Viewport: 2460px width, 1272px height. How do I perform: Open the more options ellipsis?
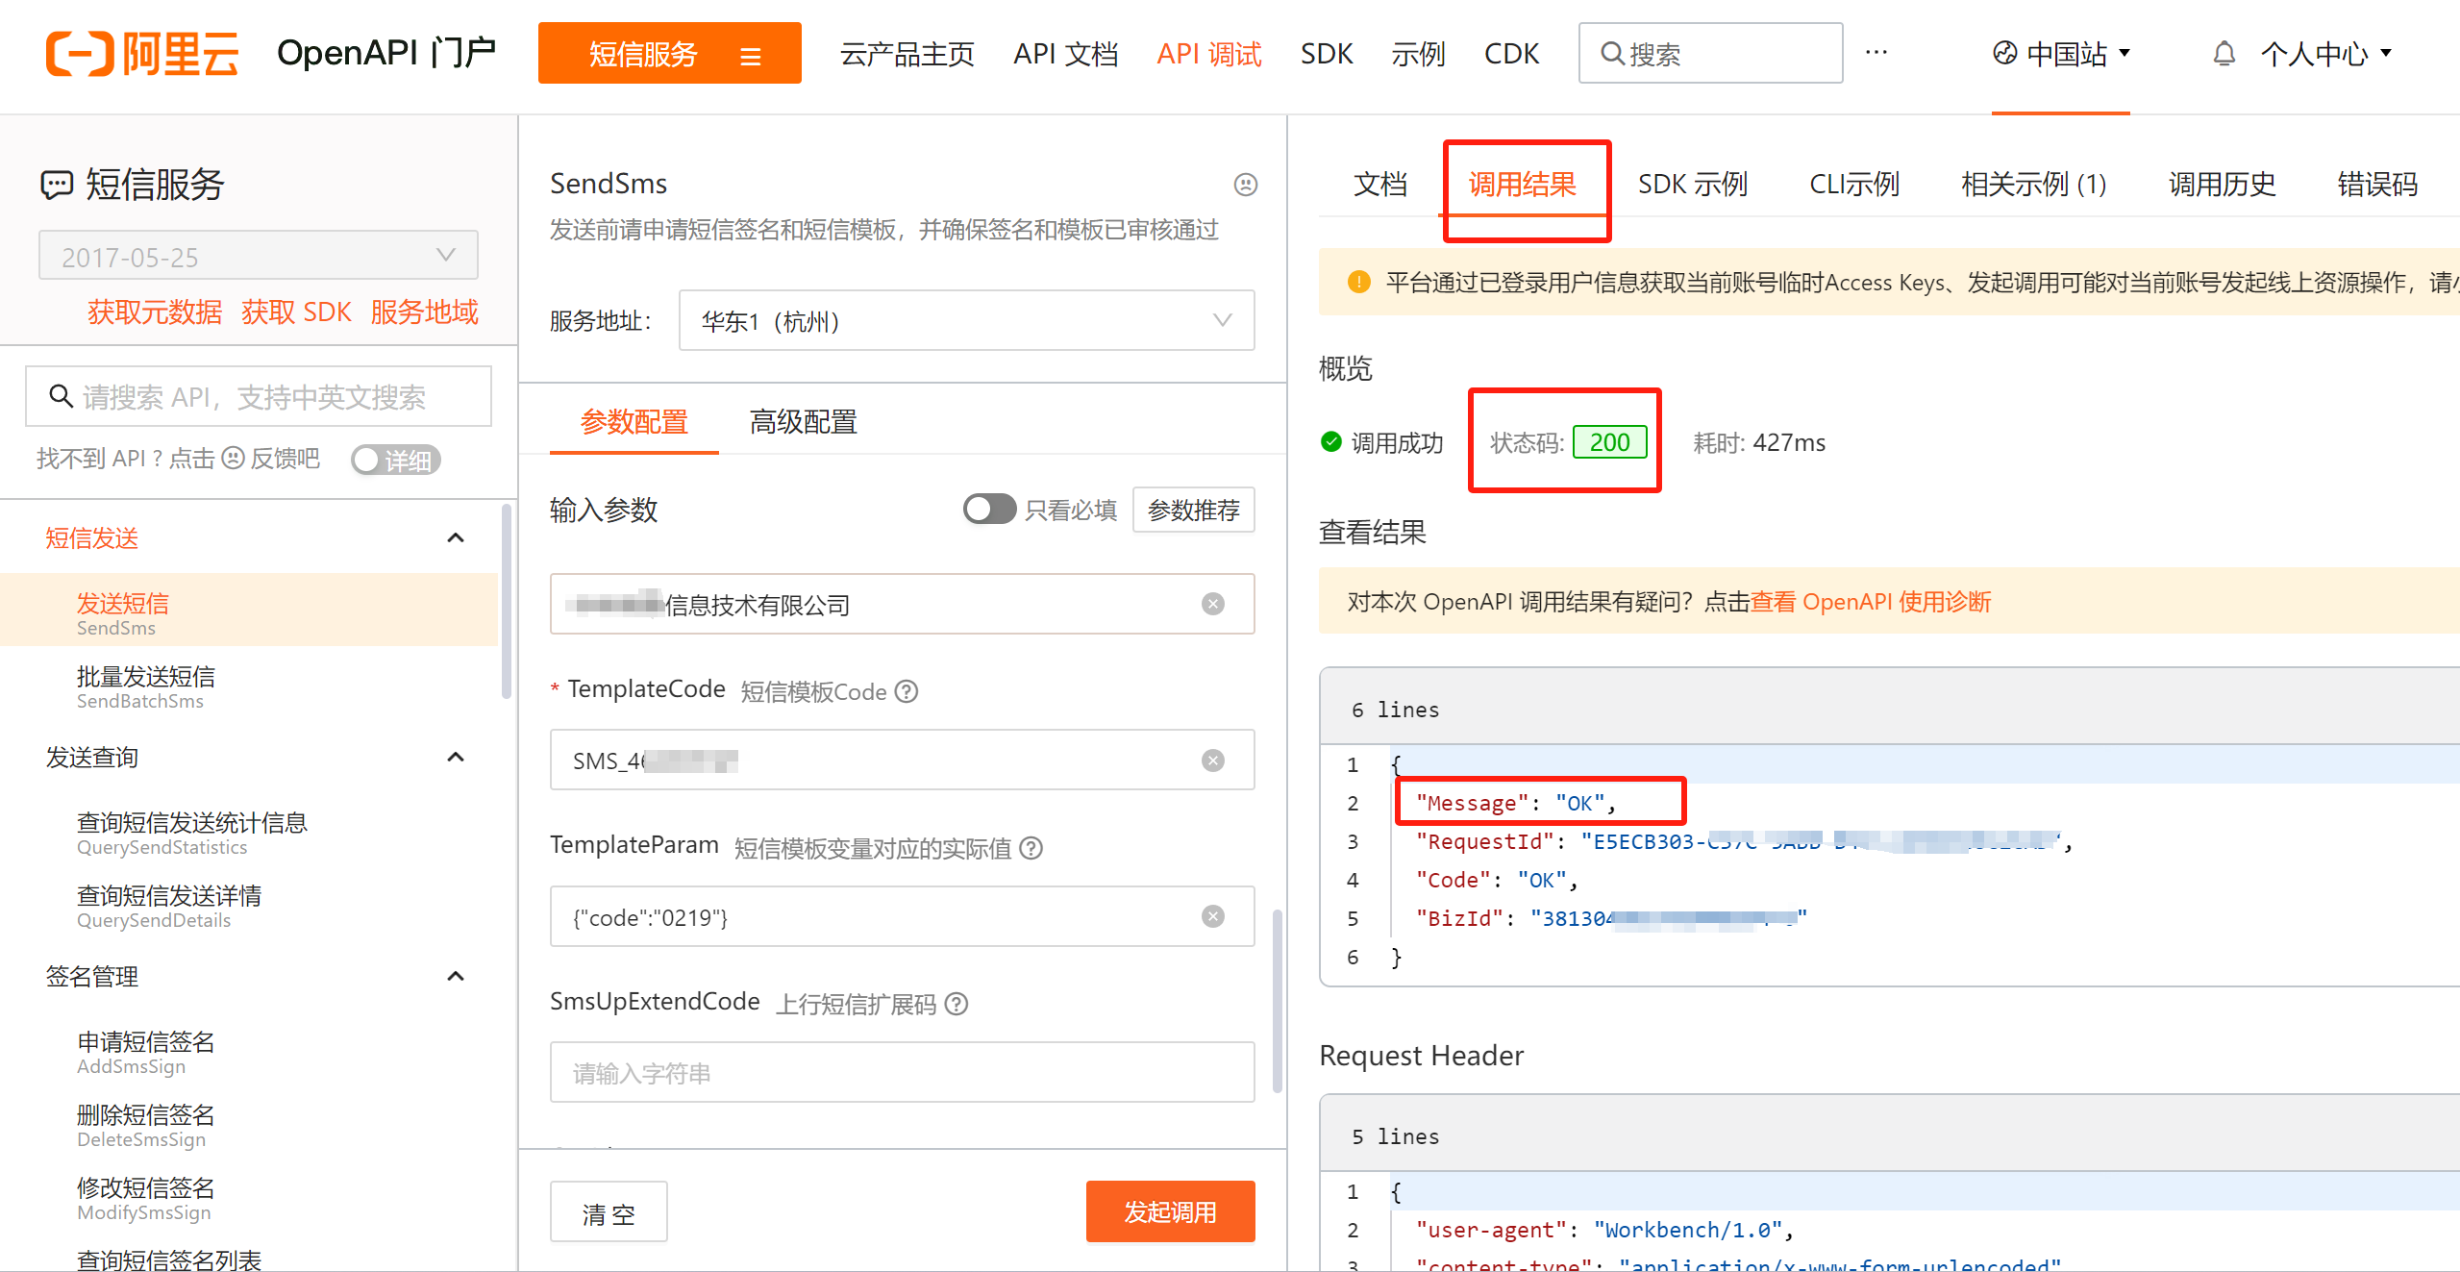point(1876,52)
